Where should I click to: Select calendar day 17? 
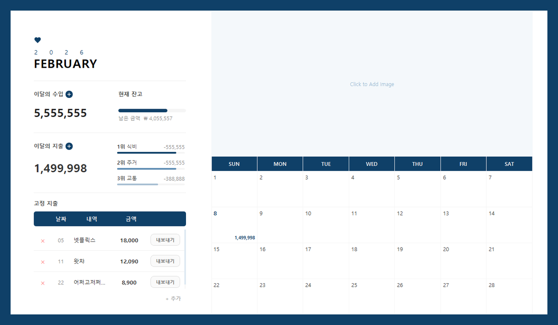[326, 261]
